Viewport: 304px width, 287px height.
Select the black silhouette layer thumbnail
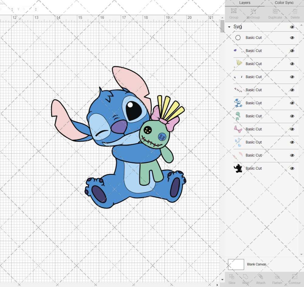click(x=238, y=168)
